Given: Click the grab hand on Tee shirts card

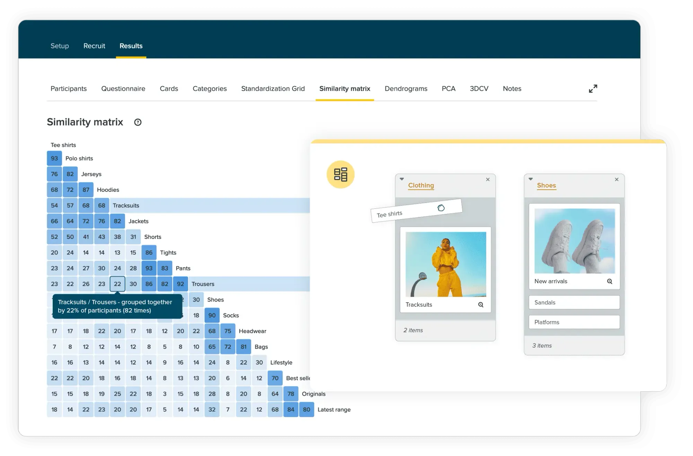Looking at the screenshot, I should pos(441,208).
